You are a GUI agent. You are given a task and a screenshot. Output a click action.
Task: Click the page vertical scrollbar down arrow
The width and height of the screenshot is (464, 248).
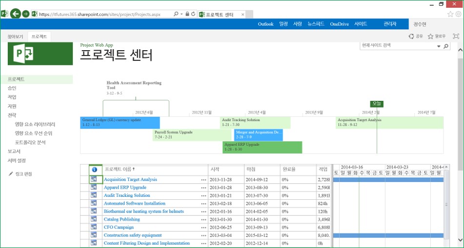(461, 240)
